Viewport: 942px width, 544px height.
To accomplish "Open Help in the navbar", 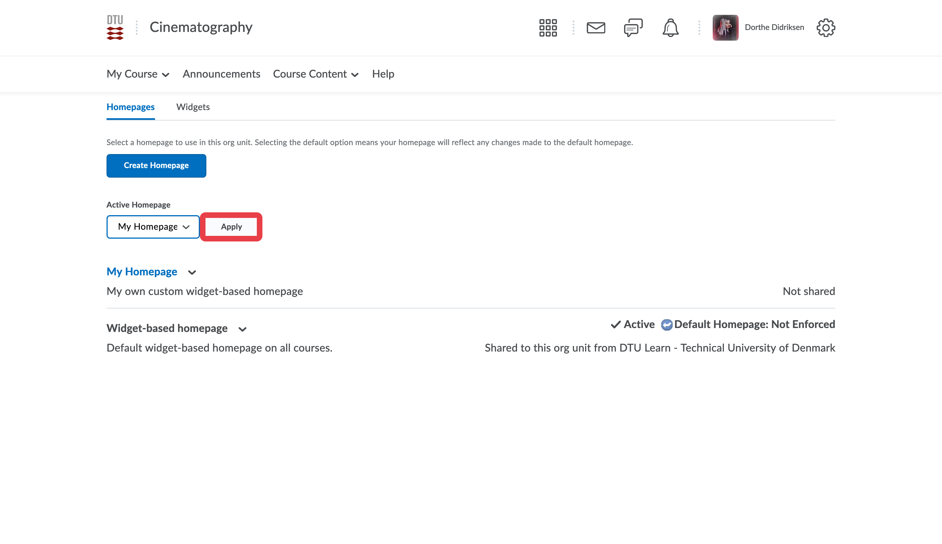I will 383,74.
